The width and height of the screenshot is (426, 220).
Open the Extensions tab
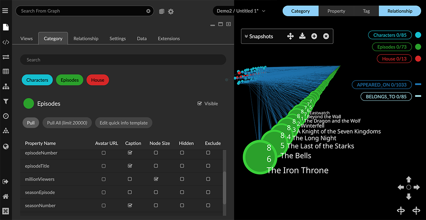pyautogui.click(x=169, y=39)
